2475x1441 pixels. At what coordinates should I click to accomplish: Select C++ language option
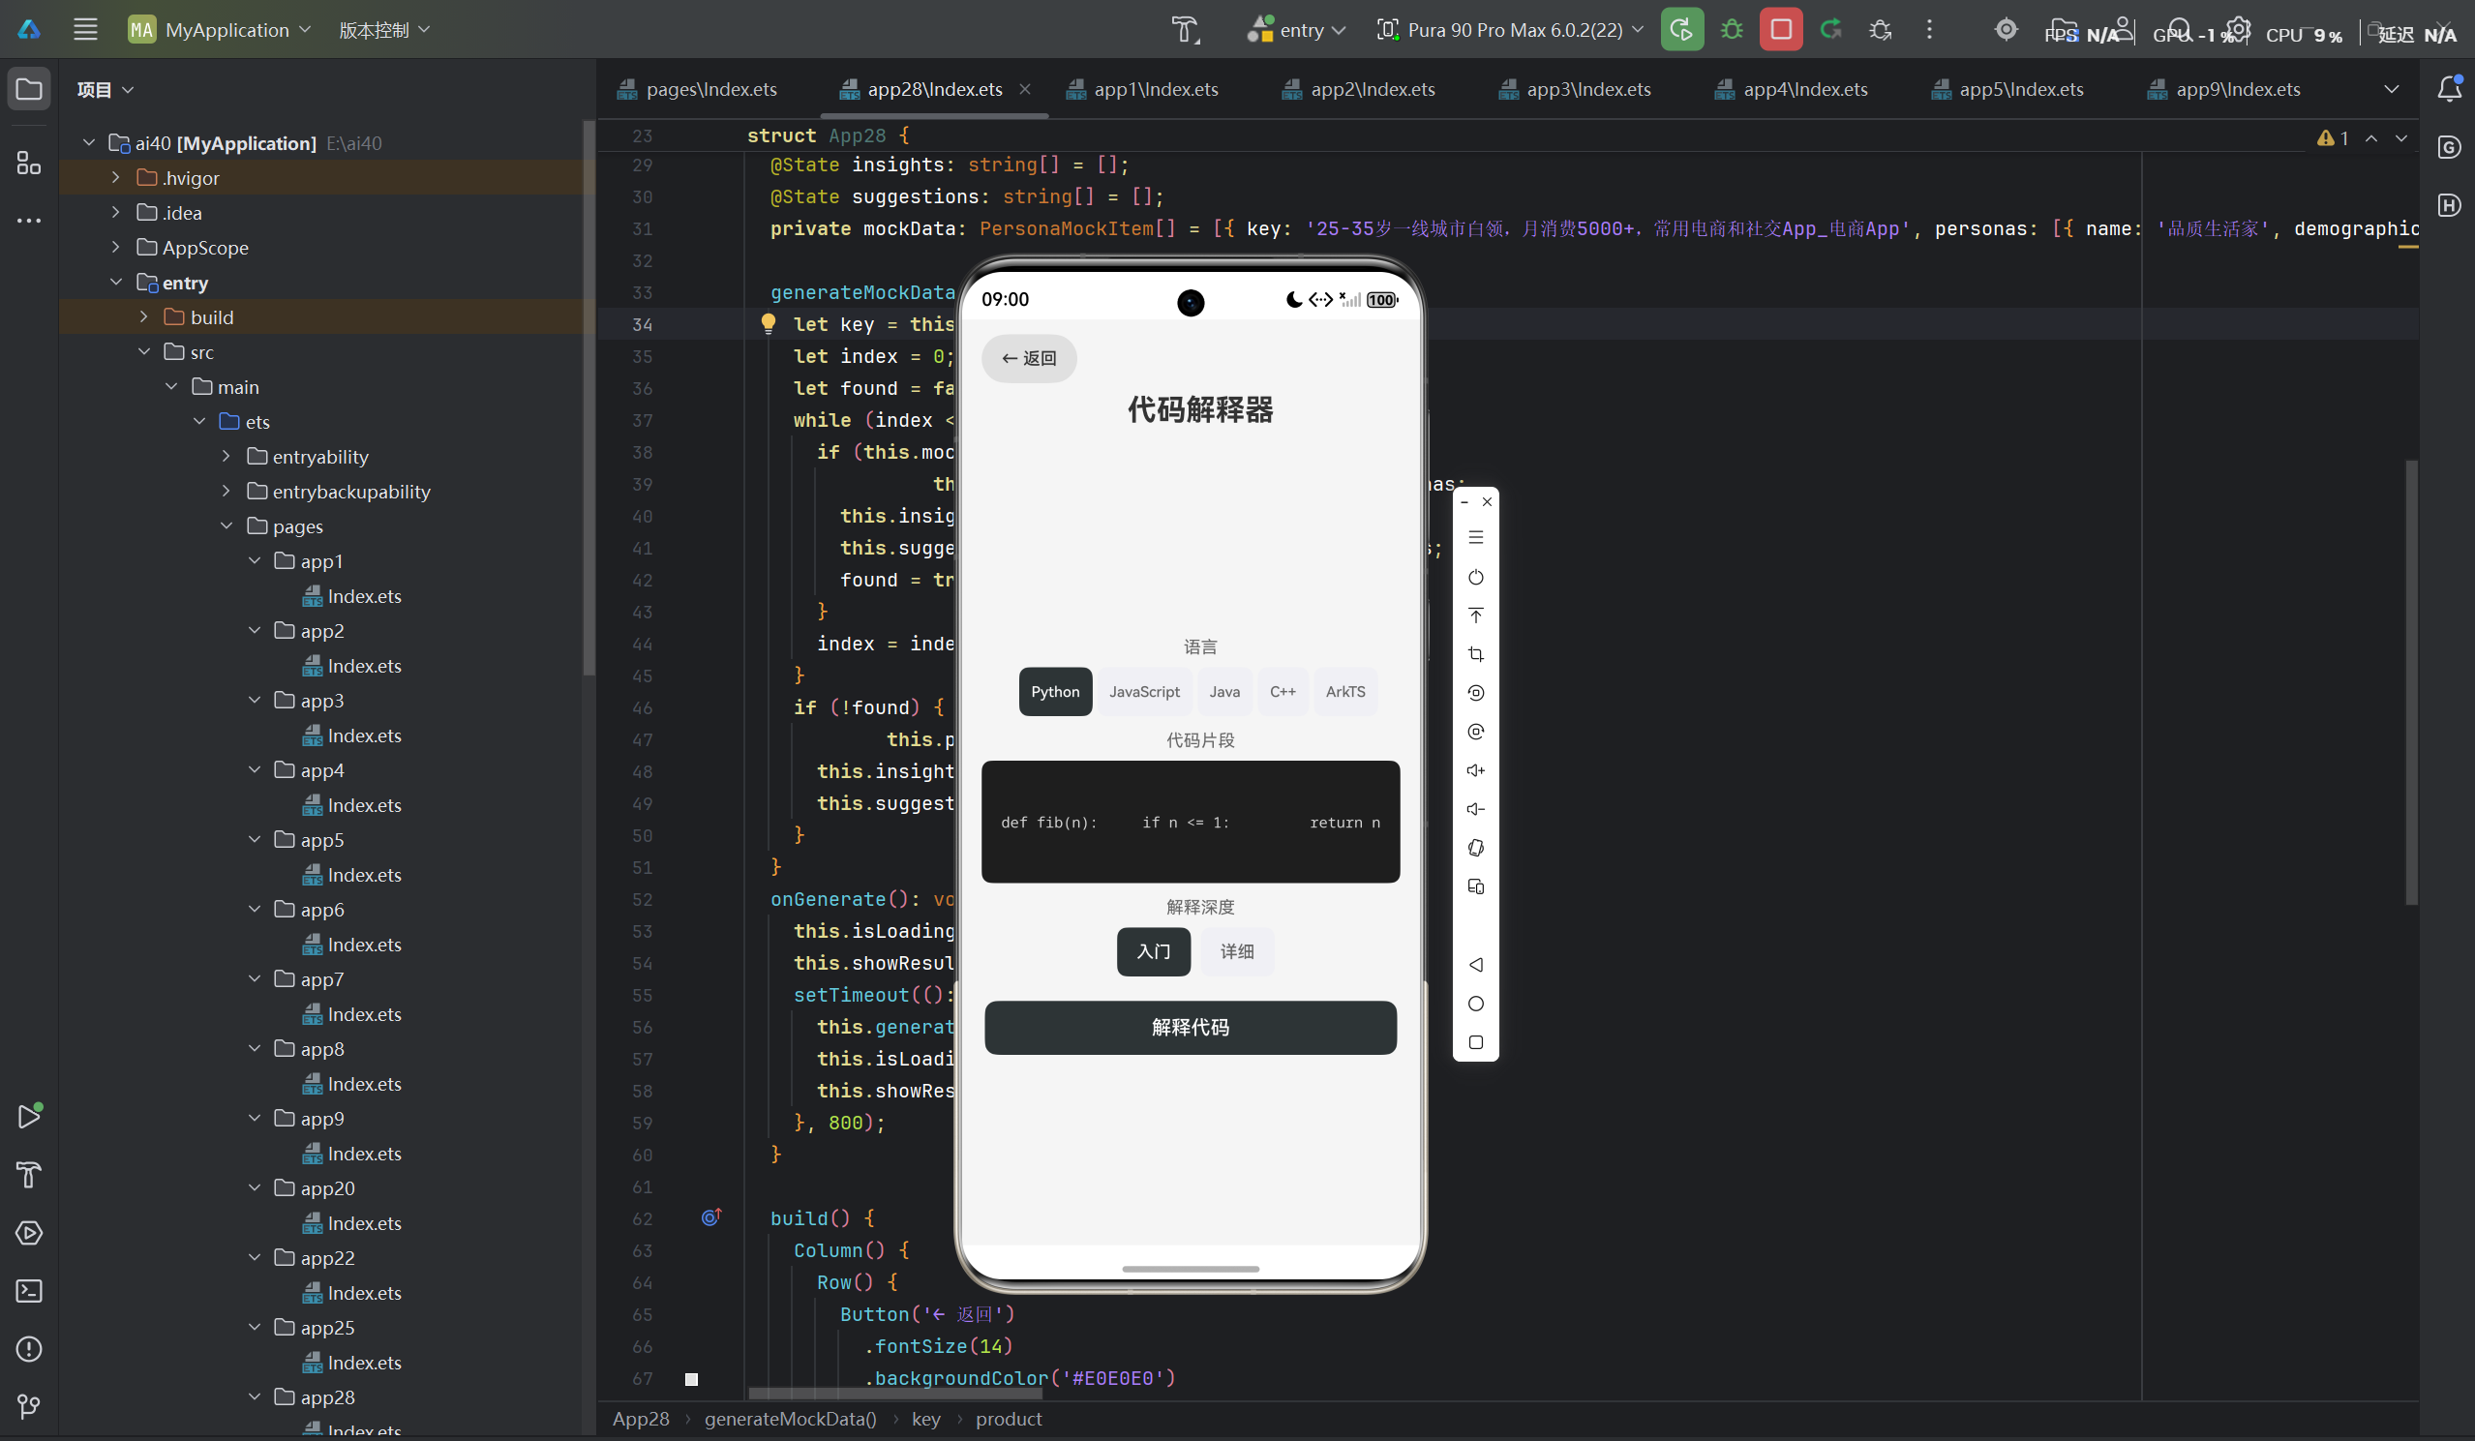click(x=1283, y=692)
